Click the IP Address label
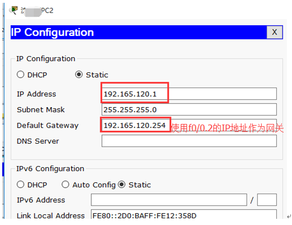This screenshot has width=292, height=225. click(x=37, y=94)
